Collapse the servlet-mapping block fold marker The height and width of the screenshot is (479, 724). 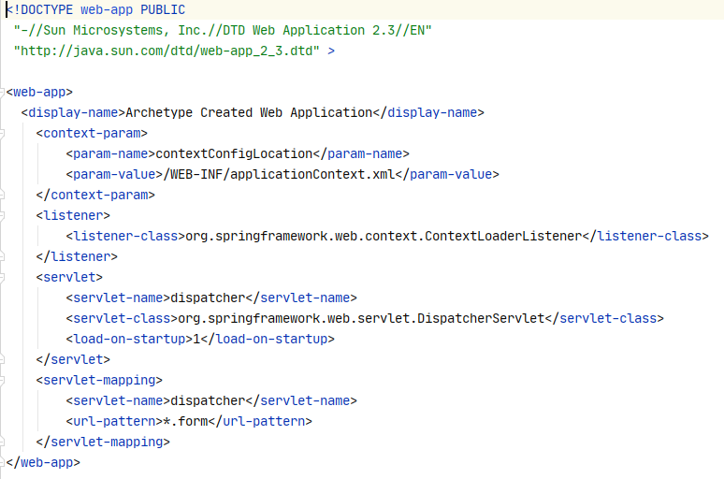2,380
